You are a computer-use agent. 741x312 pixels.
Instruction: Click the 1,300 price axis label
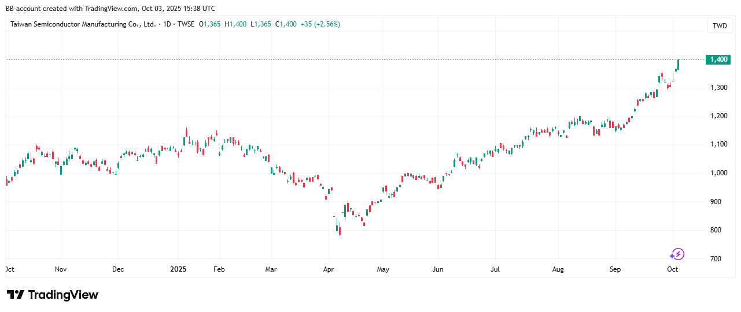(x=718, y=88)
